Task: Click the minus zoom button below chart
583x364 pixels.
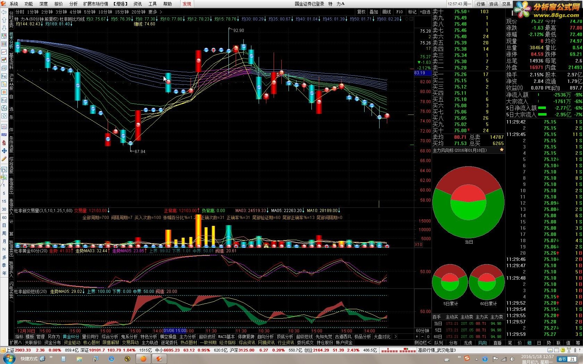Action: click(423, 337)
